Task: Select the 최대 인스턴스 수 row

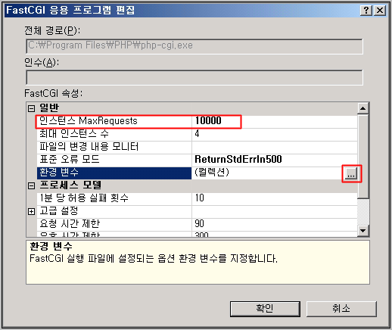Action: (197, 135)
